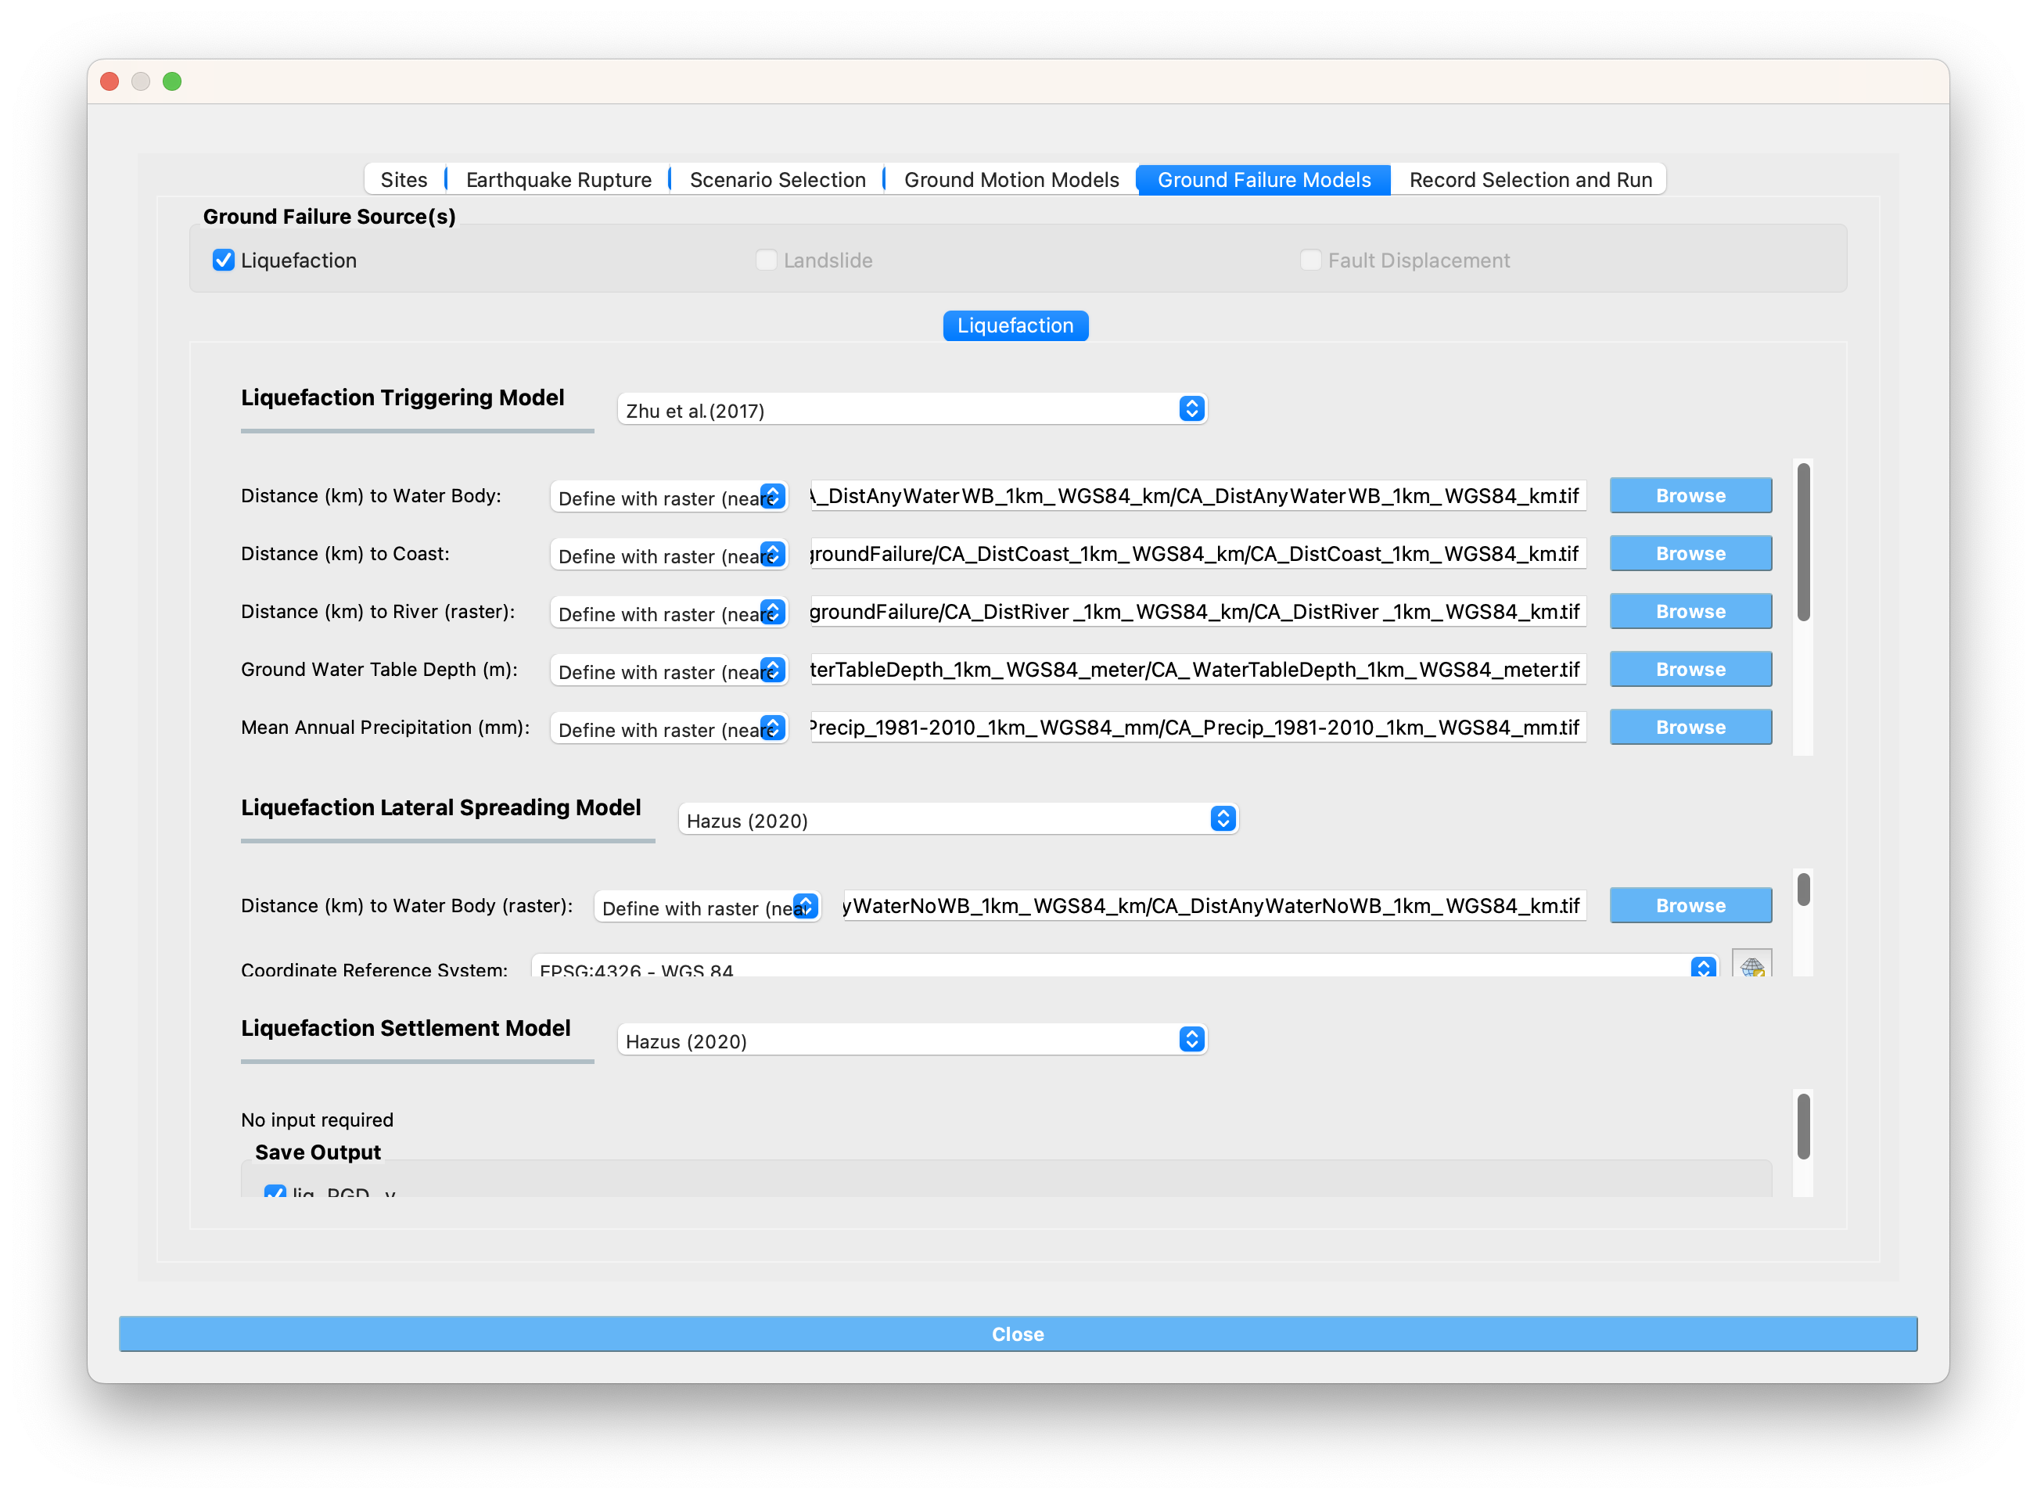
Task: Browse for lateral spreading Water Body raster
Action: [1690, 905]
